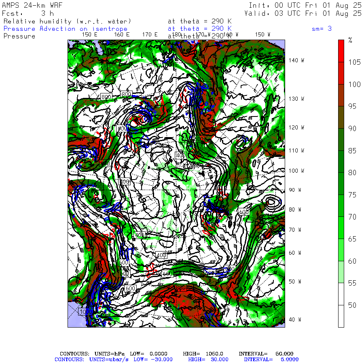Click the "50" color bar tick label

click(x=352, y=305)
